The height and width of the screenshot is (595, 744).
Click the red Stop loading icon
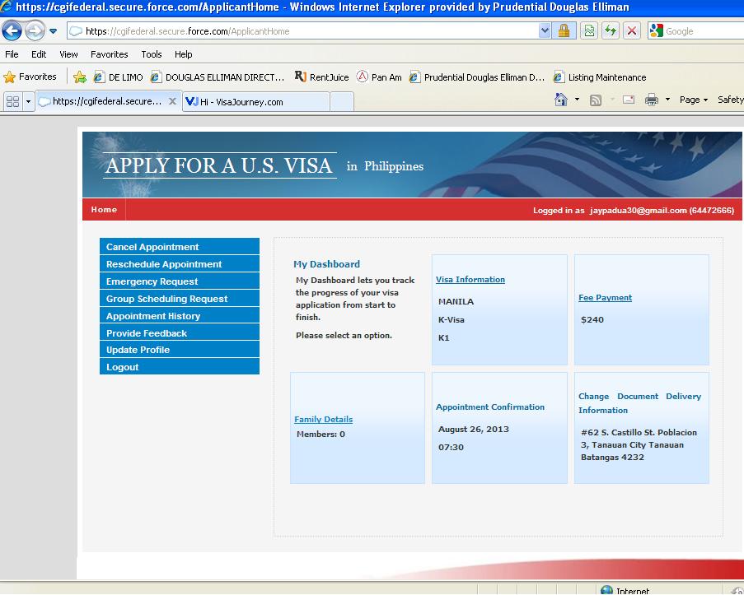pos(632,31)
